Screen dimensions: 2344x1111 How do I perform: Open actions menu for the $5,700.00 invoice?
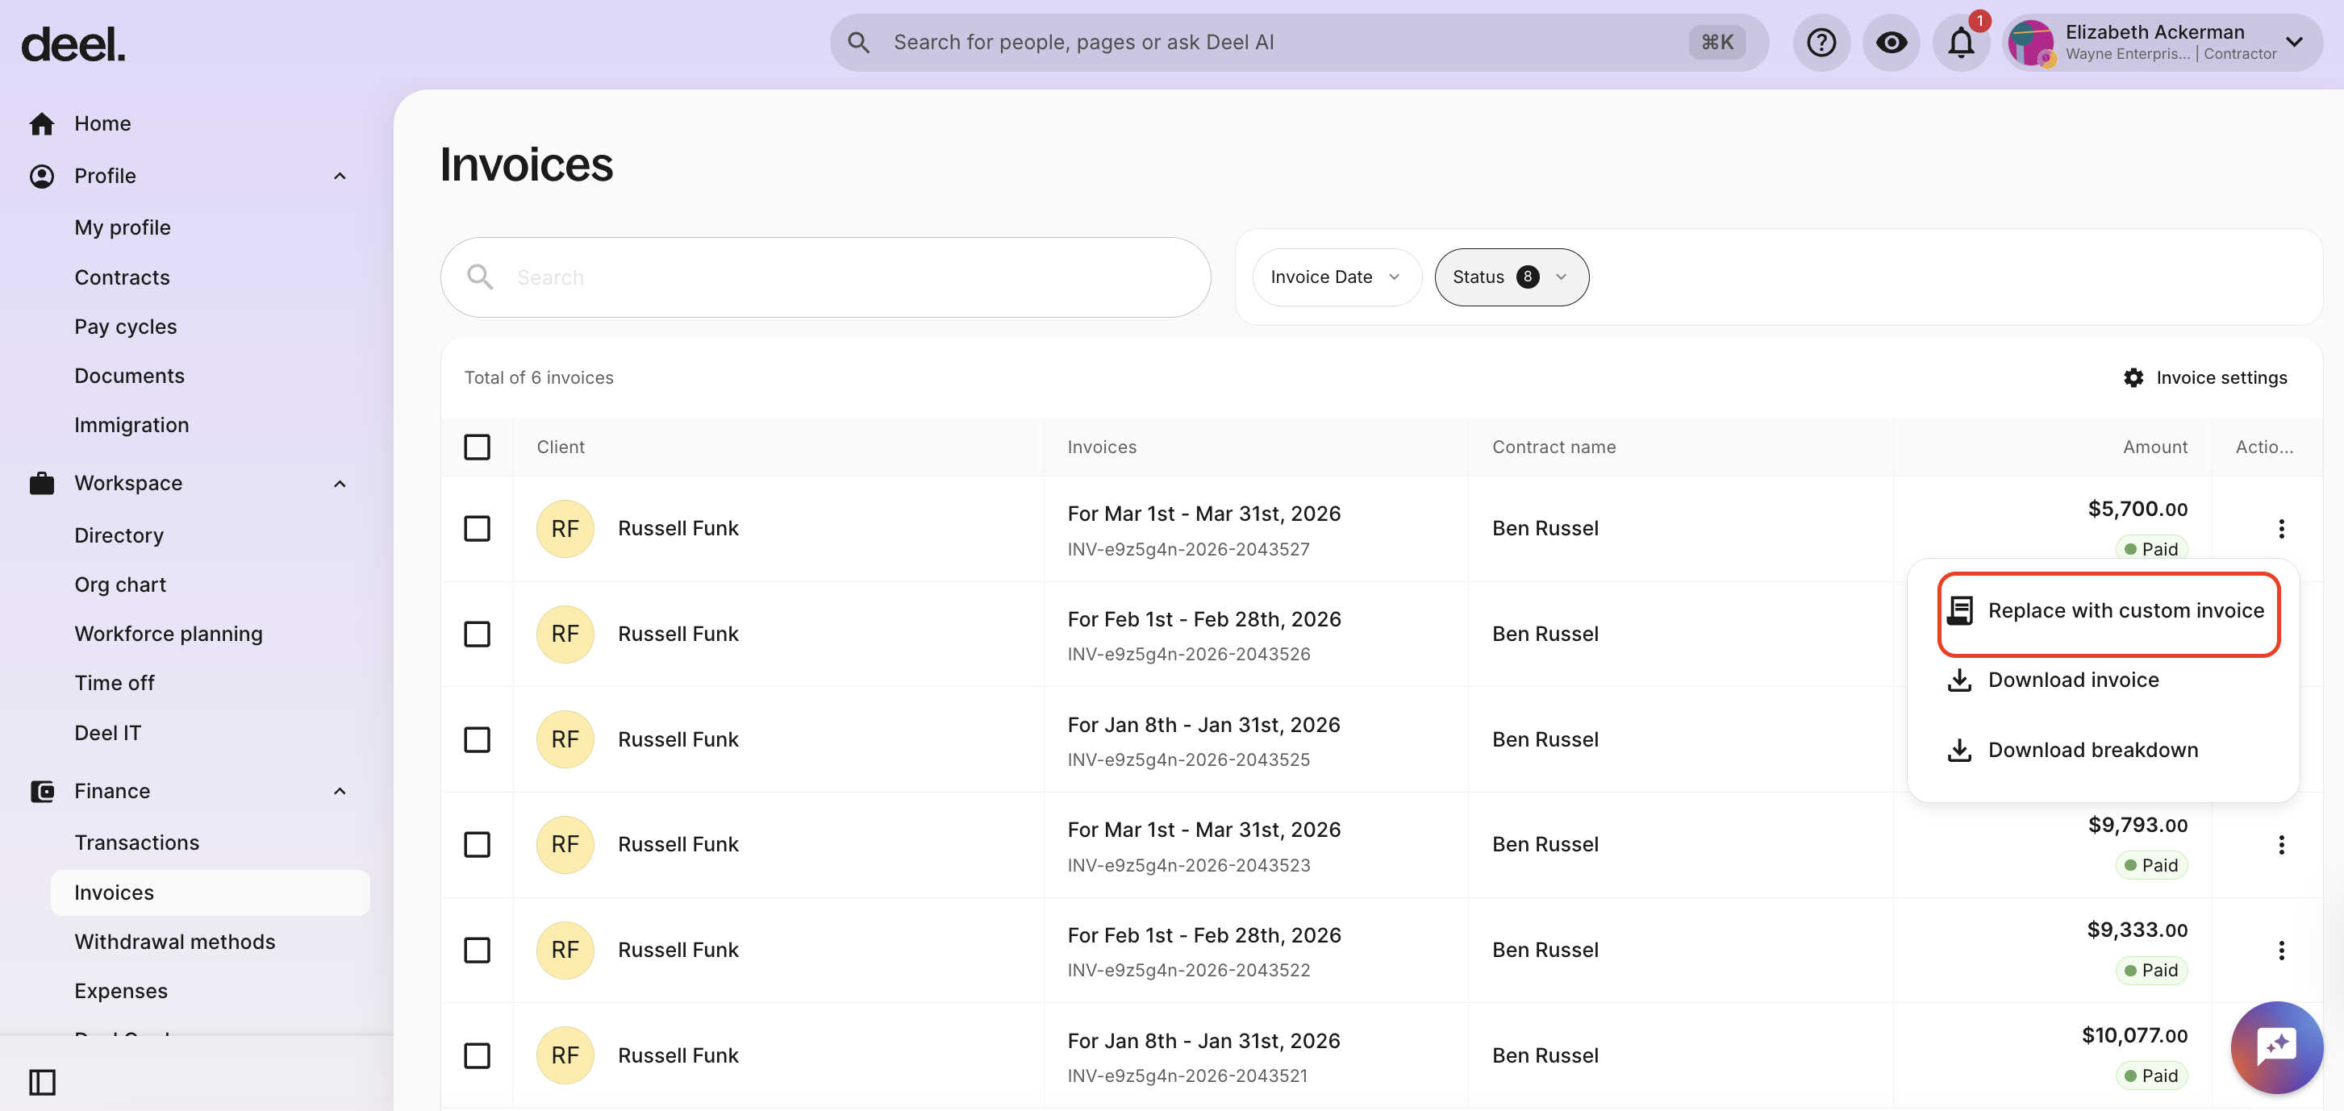(2281, 528)
